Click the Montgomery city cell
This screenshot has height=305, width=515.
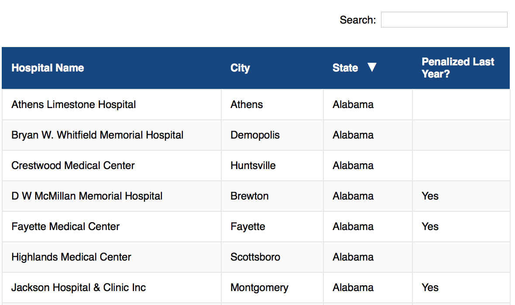coord(259,288)
